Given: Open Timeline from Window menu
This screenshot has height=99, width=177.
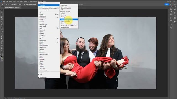Looking at the screenshot, I should click(49, 67).
